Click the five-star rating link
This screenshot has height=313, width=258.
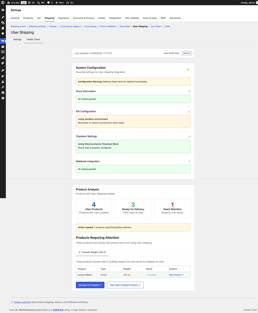[x=58, y=310]
